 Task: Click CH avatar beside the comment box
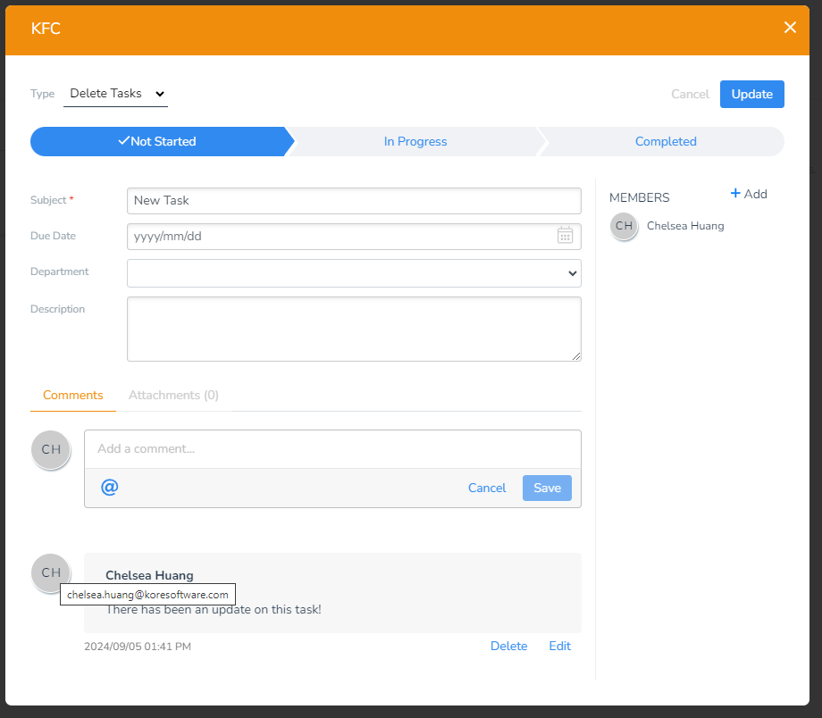pyautogui.click(x=51, y=450)
